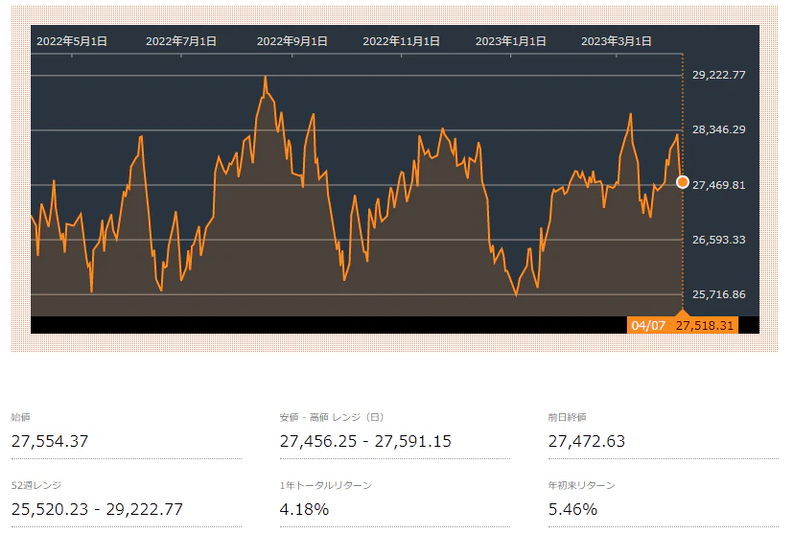The height and width of the screenshot is (534, 793).
Task: Click the 始値 value 27,554.37
Action: pyautogui.click(x=50, y=442)
